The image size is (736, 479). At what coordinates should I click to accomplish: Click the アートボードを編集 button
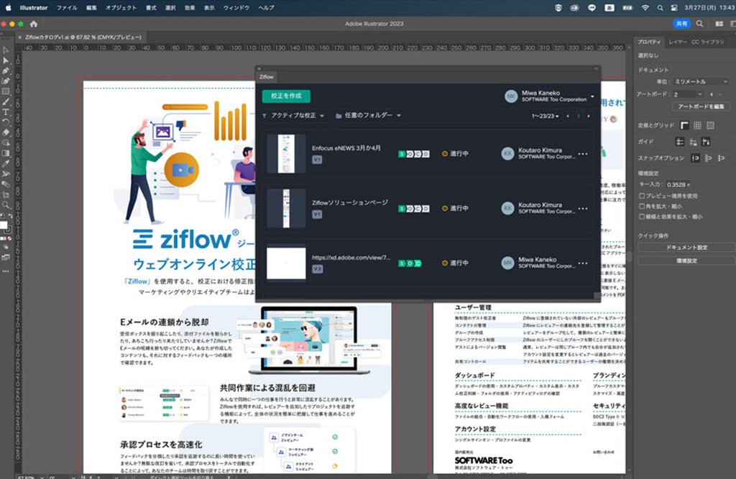[701, 106]
